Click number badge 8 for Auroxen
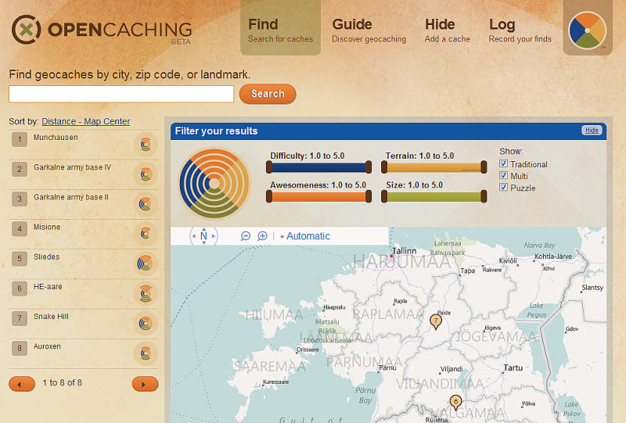 click(19, 349)
